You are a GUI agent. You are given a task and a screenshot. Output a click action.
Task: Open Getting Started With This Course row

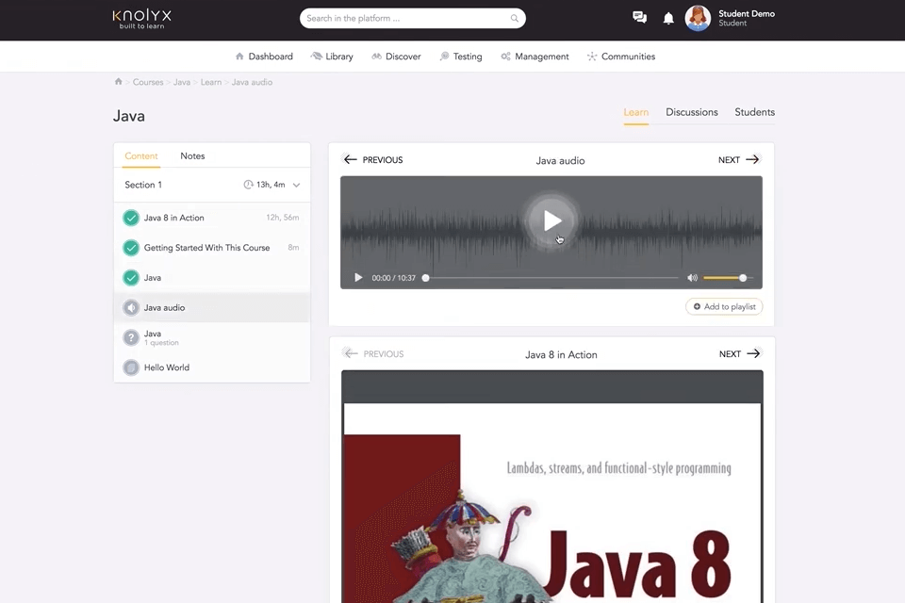212,248
